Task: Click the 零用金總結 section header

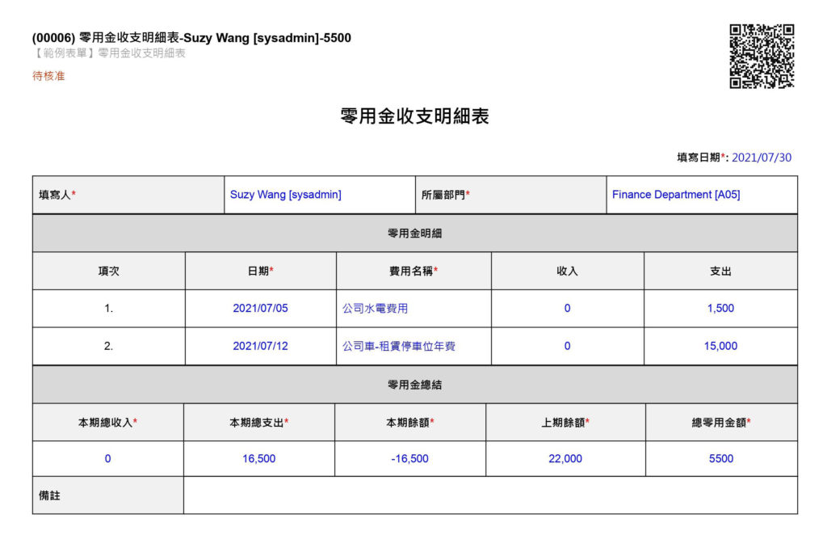Action: click(x=414, y=385)
